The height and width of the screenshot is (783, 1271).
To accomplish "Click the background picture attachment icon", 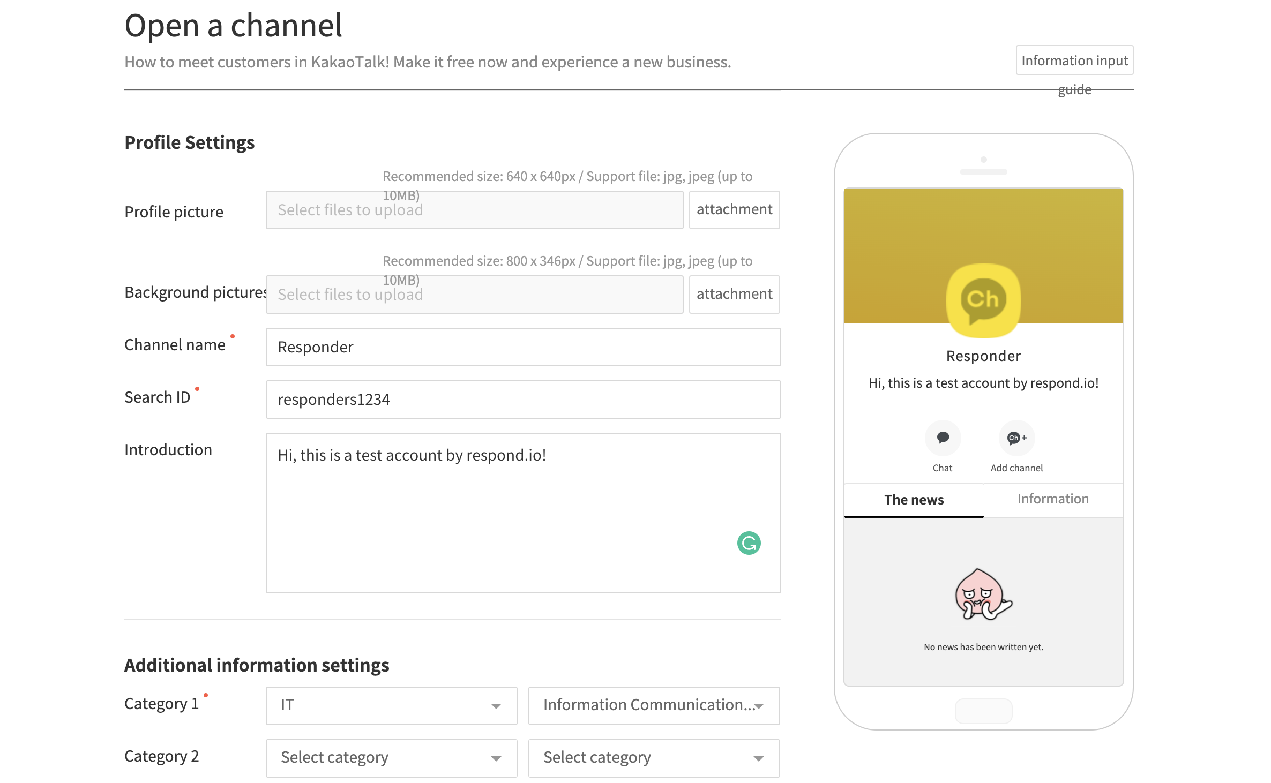I will (734, 294).
